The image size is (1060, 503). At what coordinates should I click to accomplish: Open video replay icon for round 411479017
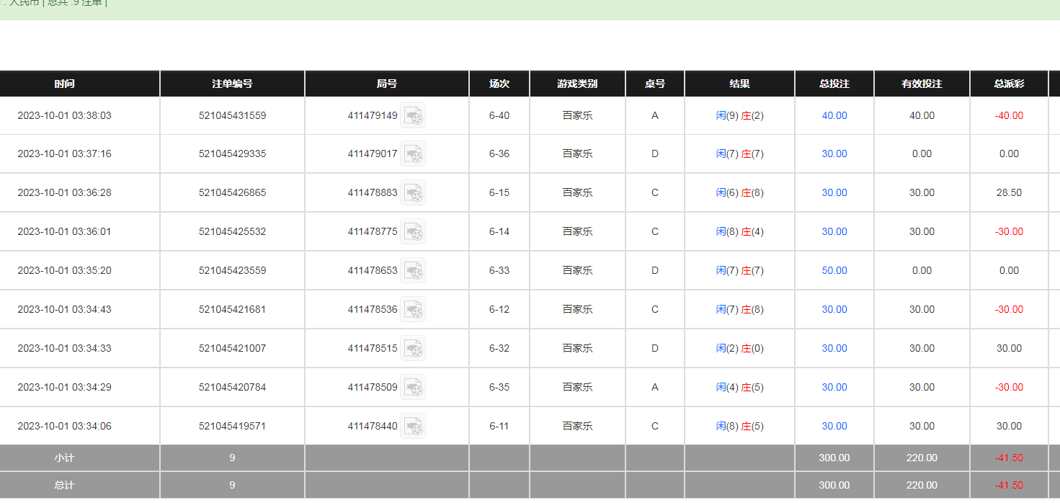coord(413,154)
